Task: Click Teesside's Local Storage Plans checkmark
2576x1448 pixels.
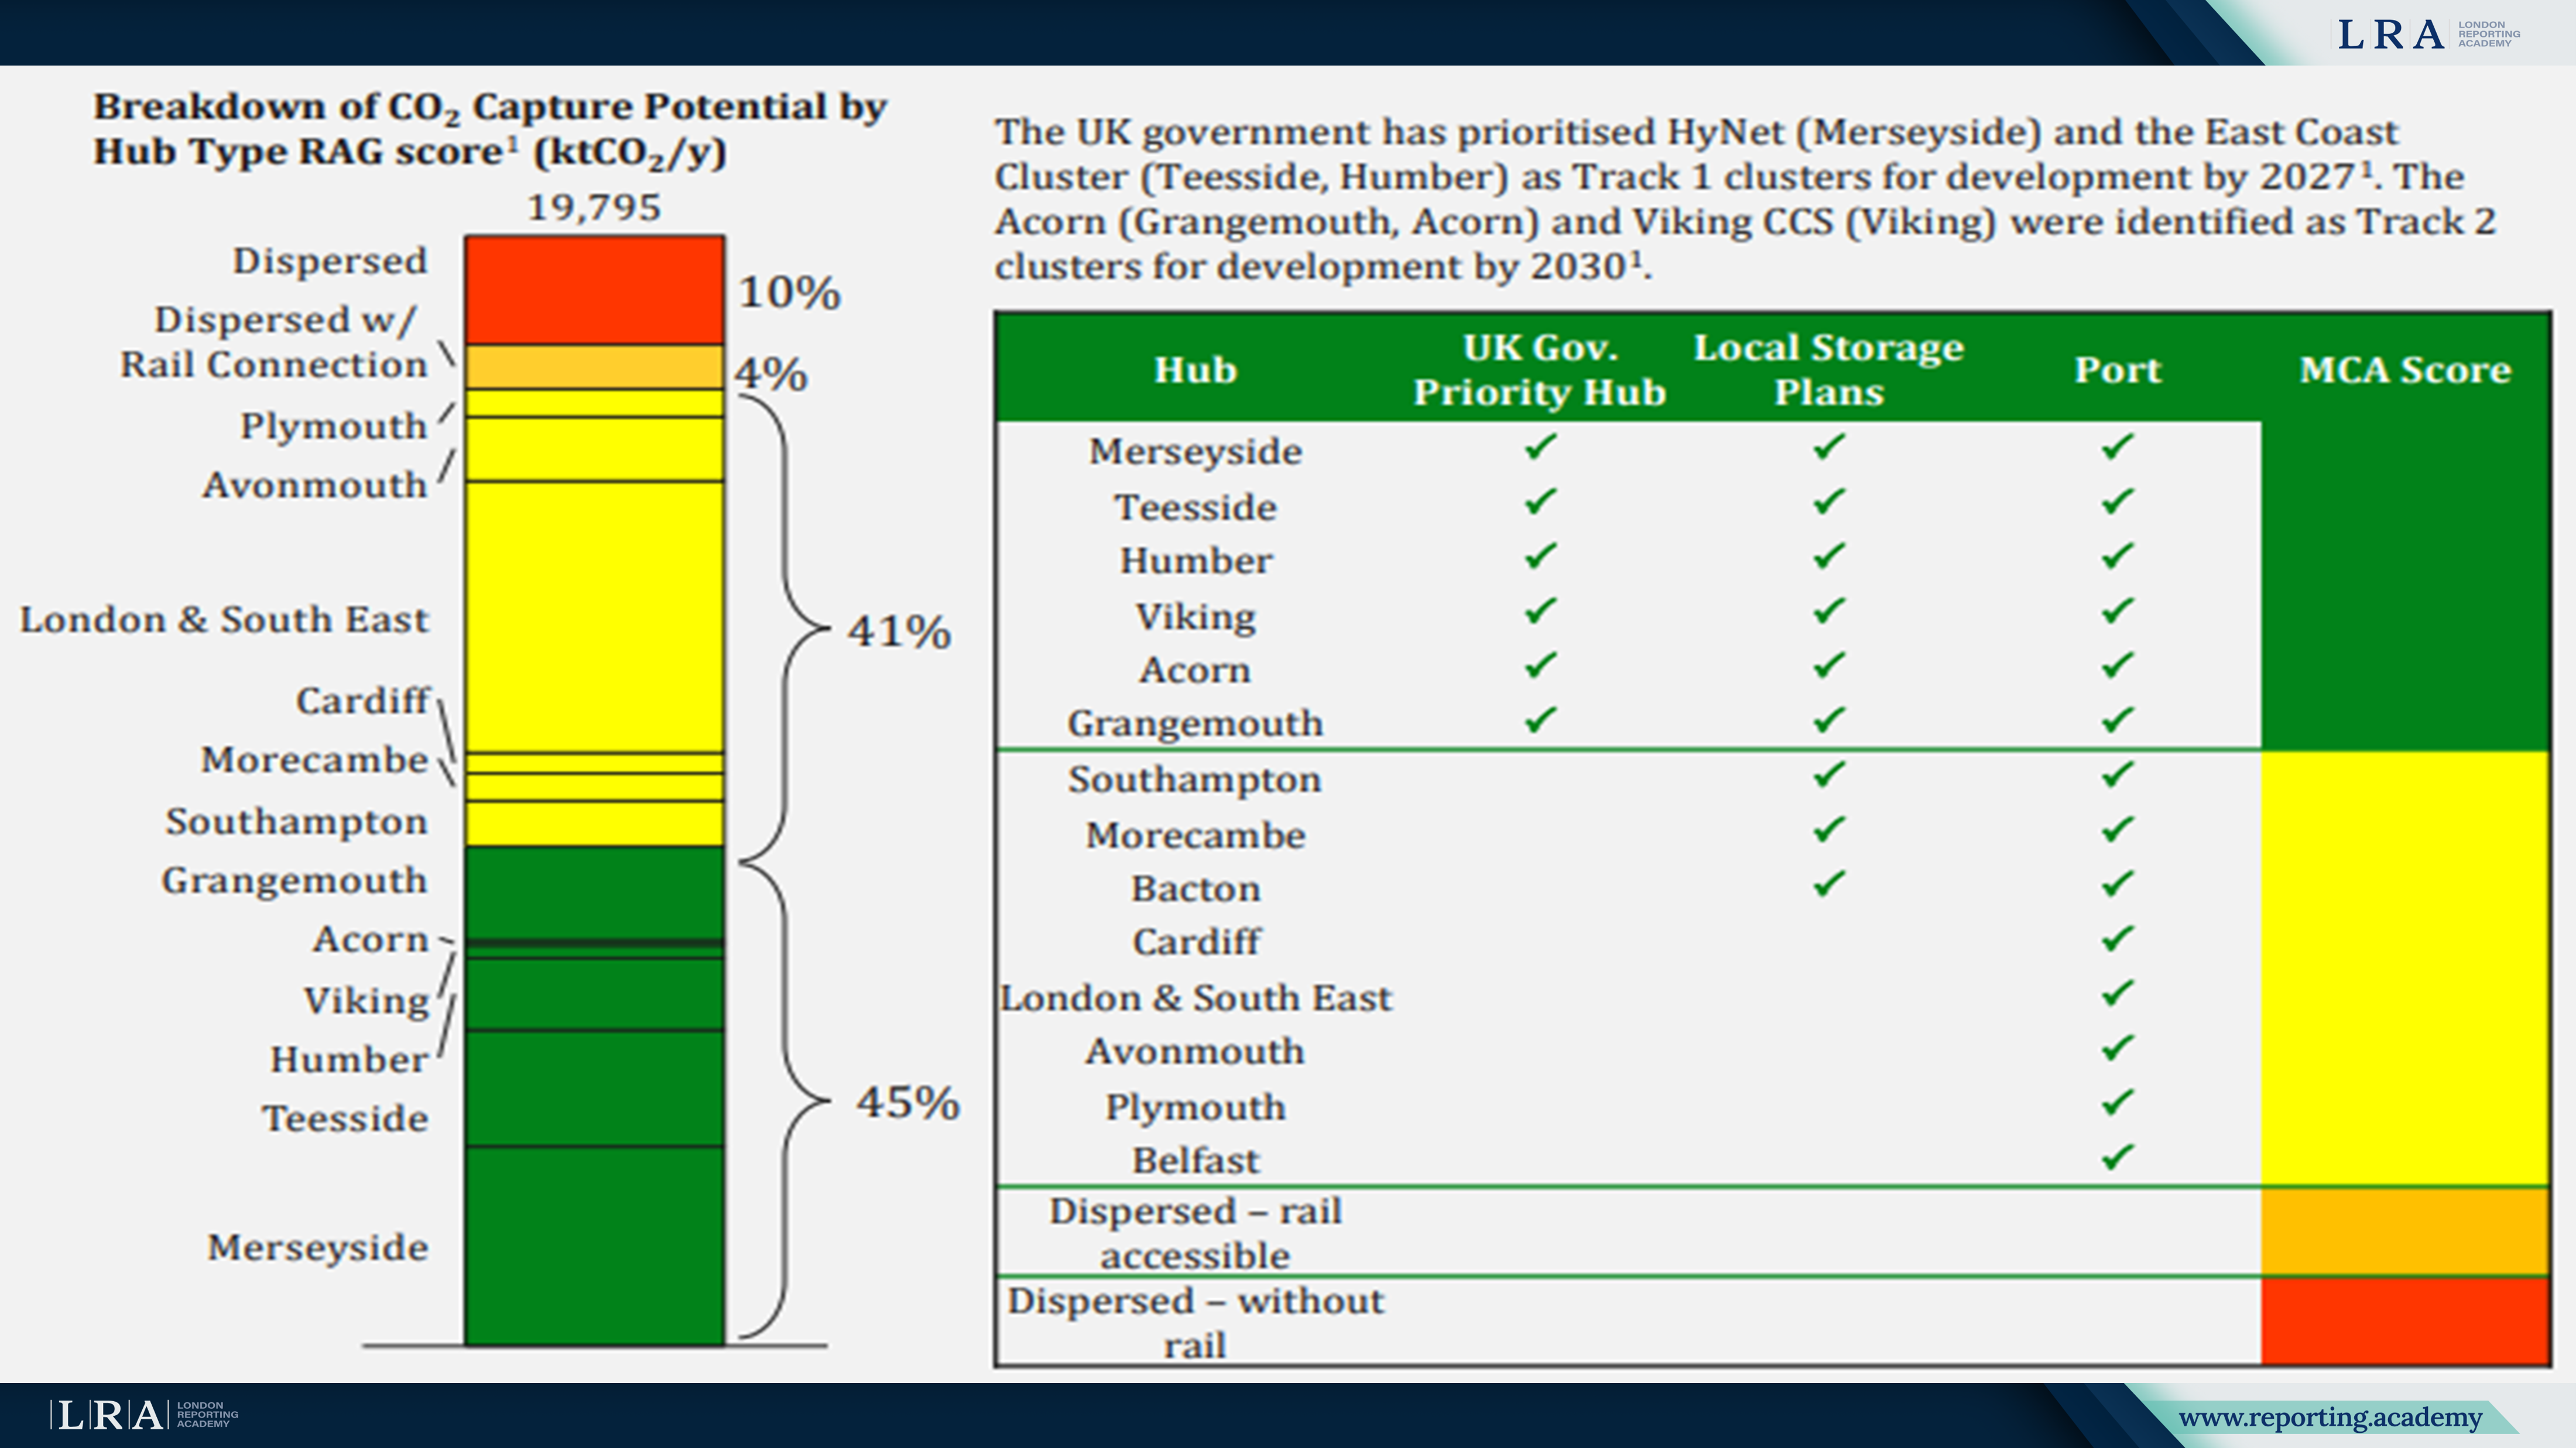Action: pyautogui.click(x=1829, y=501)
